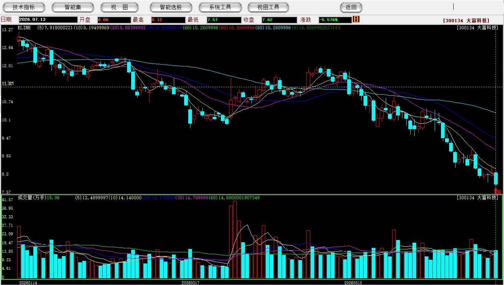This screenshot has height=285, width=504.
Task: Click the (5)7.918000221 moving average value
Action: point(55,28)
